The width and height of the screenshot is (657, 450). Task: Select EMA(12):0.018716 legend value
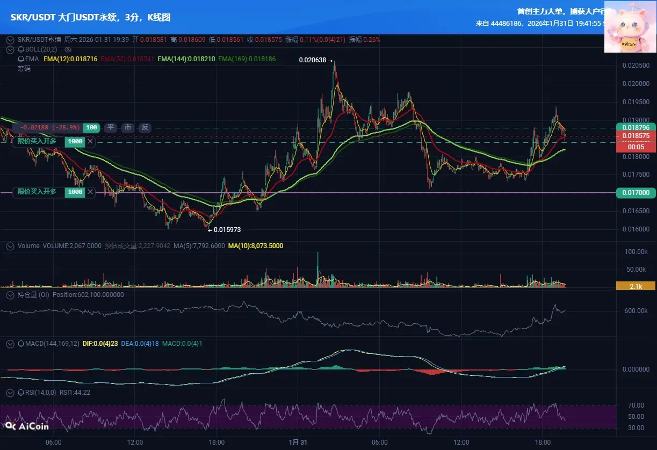[x=70, y=59]
